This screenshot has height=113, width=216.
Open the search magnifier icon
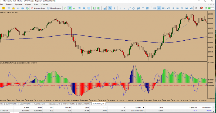tap(196, 8)
